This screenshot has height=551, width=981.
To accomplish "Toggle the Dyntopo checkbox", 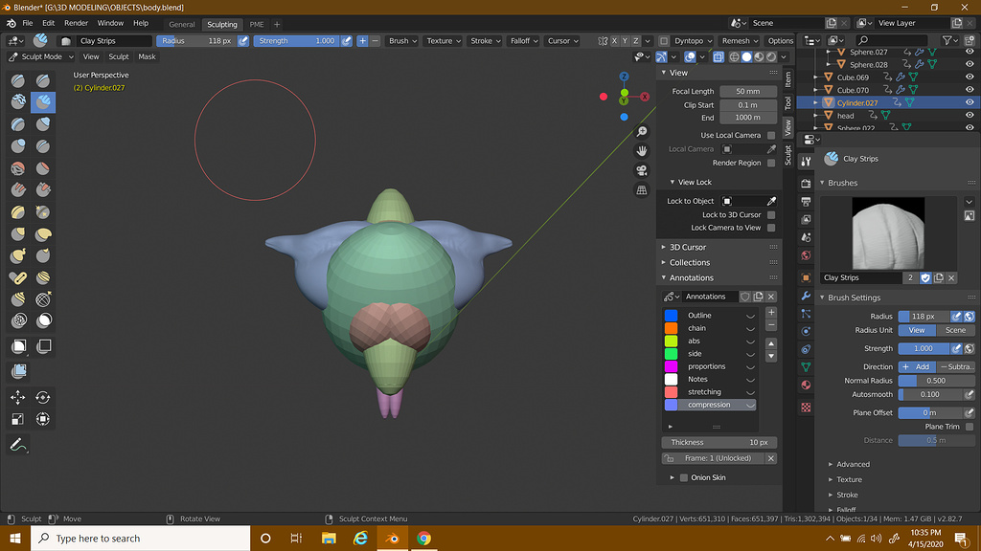I will point(664,40).
